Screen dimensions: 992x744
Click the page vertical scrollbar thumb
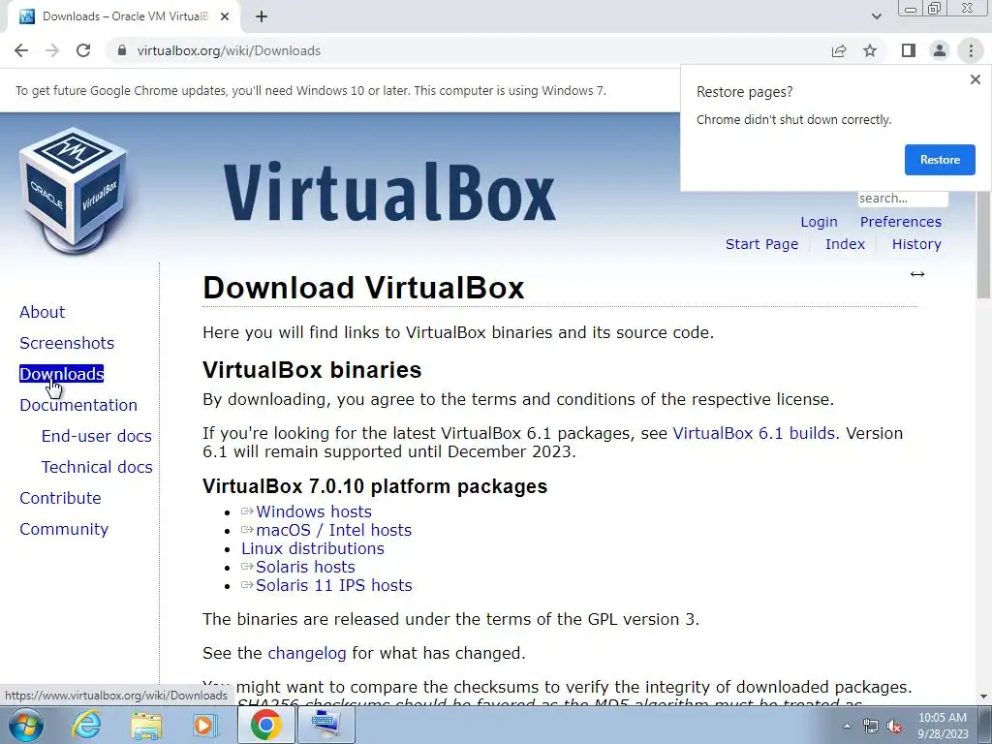pyautogui.click(x=984, y=243)
